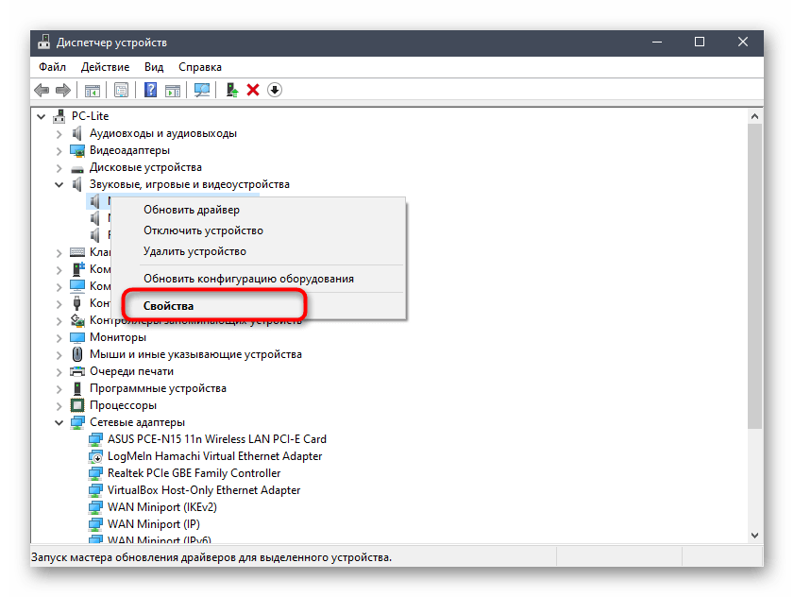Select VirtualBox Host-Only Ethernet Adapter
Image resolution: width=794 pixels, height=597 pixels.
tap(204, 490)
